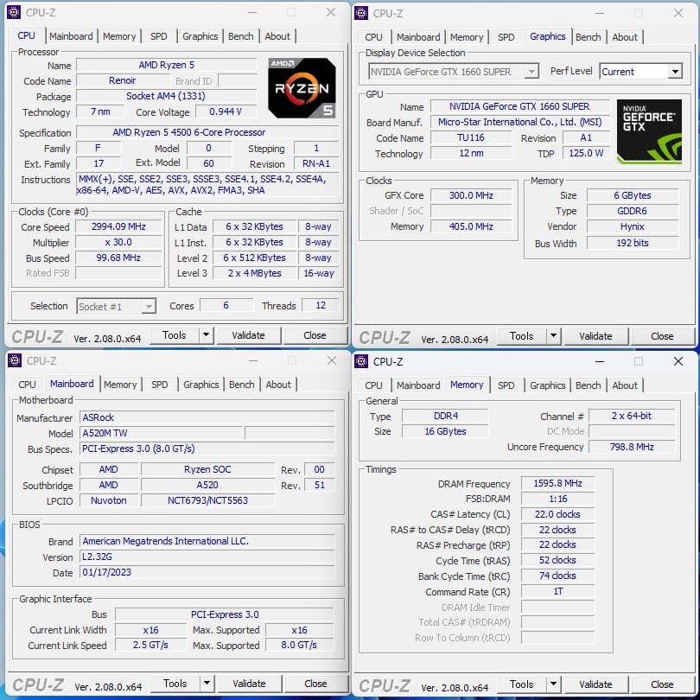Image resolution: width=700 pixels, height=700 pixels.
Task: Click the Tools button in the Memory-tab window
Action: click(521, 684)
